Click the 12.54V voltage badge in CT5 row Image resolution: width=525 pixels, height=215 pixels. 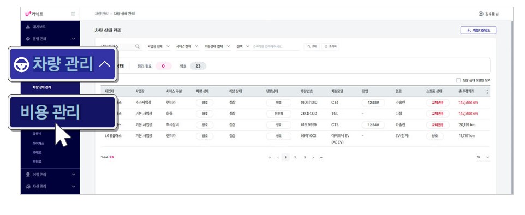coord(373,125)
